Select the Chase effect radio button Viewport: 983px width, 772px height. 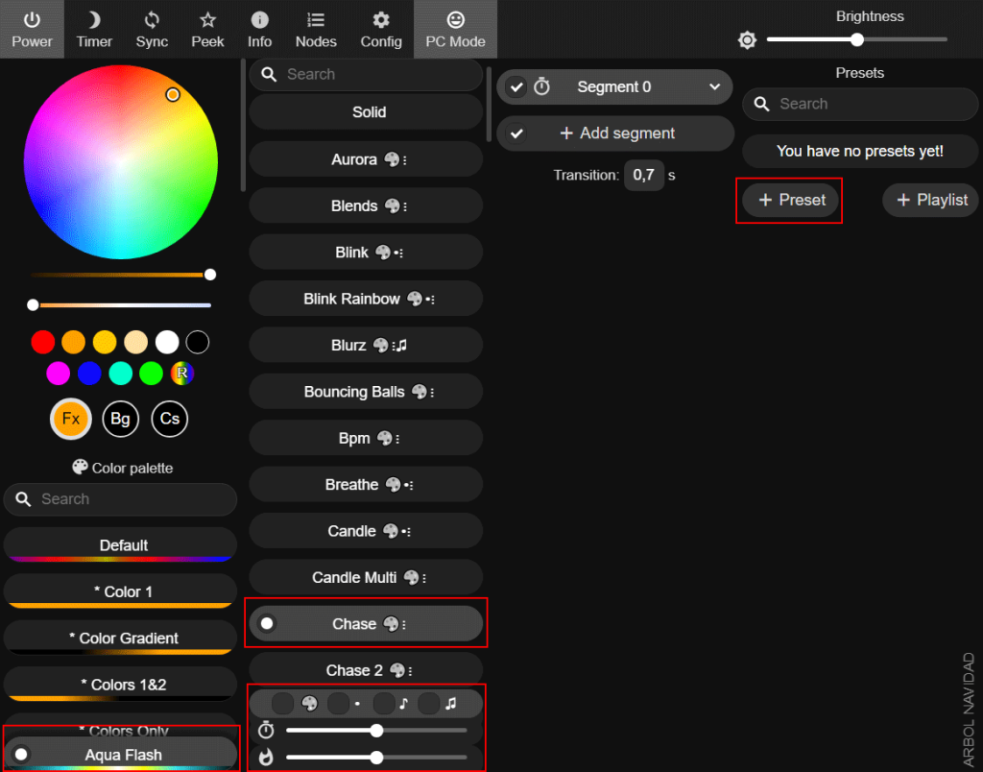pos(267,623)
